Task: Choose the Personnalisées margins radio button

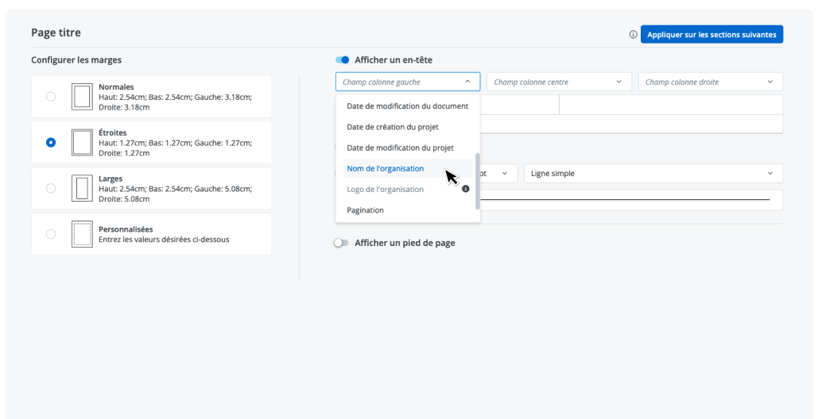Action: [51, 234]
